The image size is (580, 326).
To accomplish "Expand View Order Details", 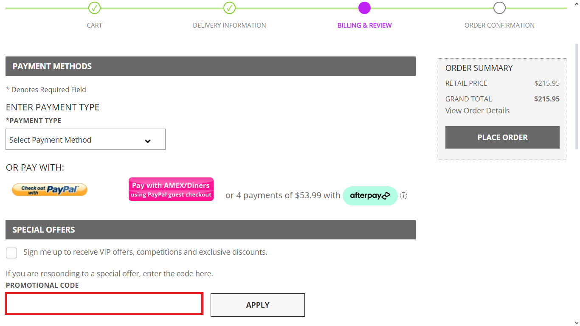I will (477, 110).
